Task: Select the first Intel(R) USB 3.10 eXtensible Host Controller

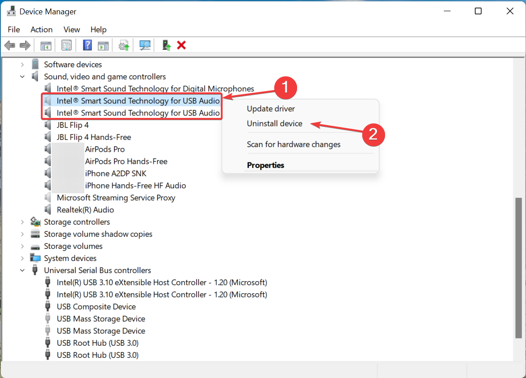Action: (162, 282)
